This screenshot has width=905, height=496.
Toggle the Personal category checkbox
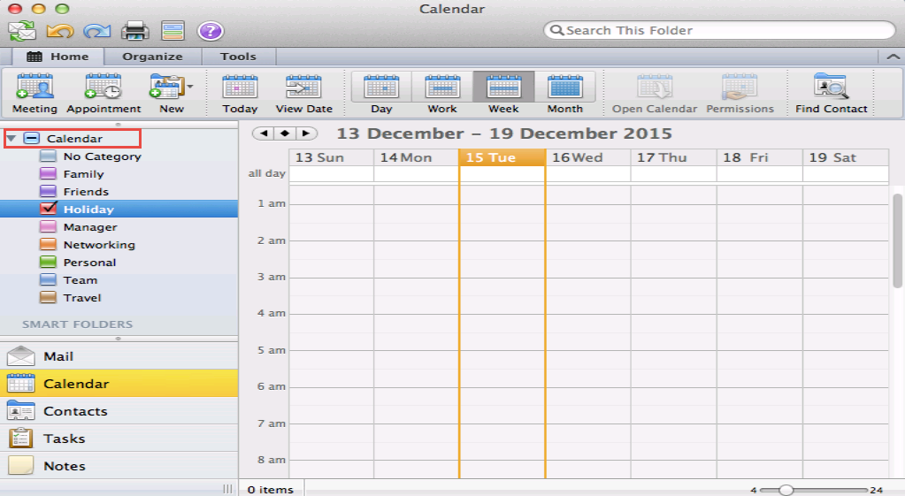[48, 262]
